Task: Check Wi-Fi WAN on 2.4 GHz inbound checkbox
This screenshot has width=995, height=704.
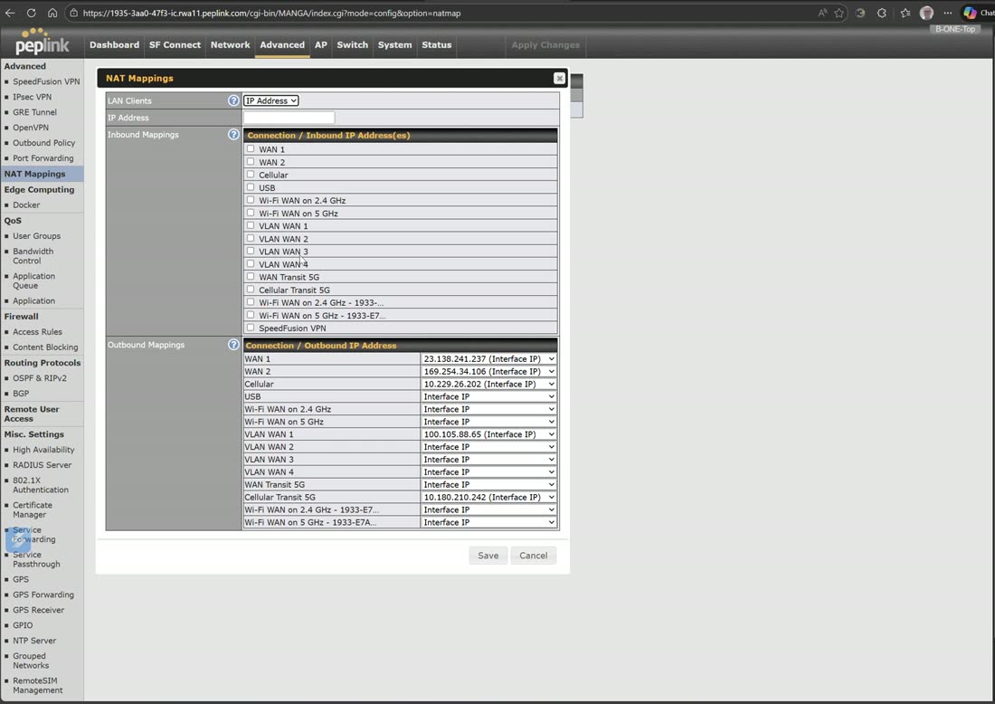Action: pyautogui.click(x=251, y=199)
